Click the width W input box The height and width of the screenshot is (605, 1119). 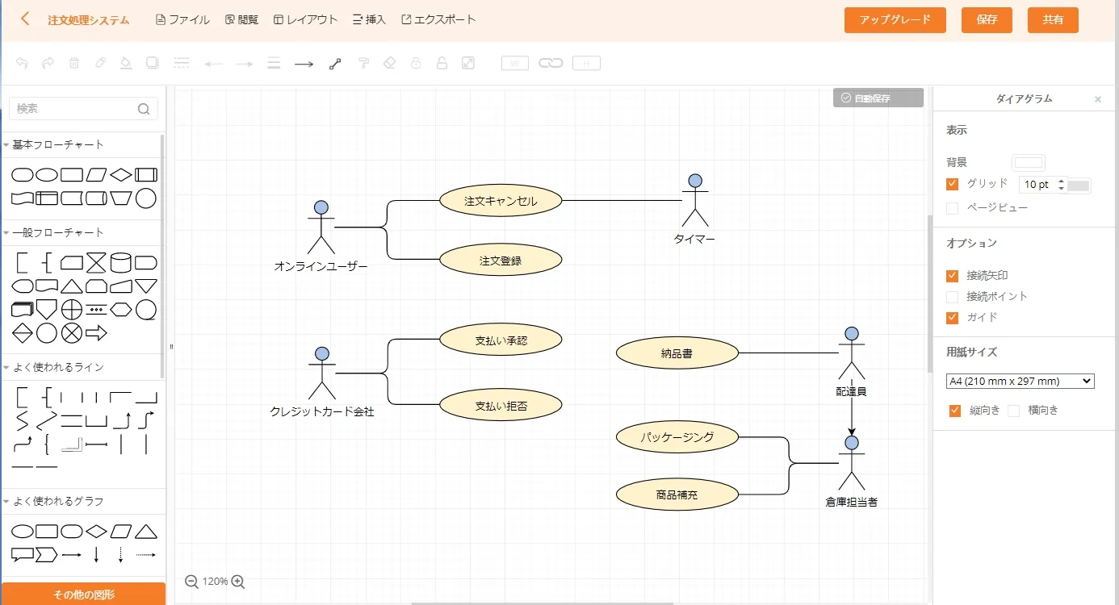click(x=515, y=64)
